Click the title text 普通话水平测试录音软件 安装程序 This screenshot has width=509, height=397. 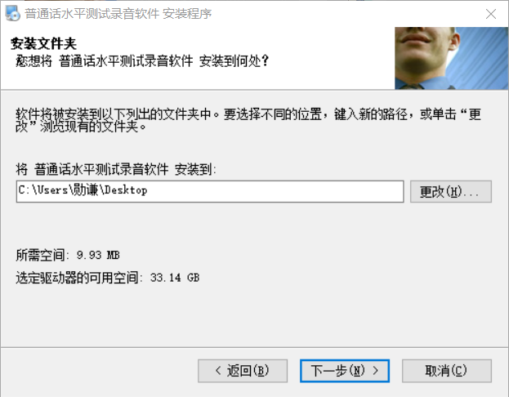(118, 14)
